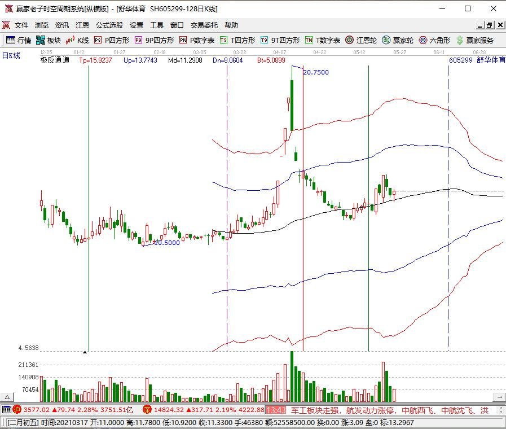Image resolution: width=506 pixels, height=429 pixels.
Task: Open the T数字表 tool
Action: (323, 40)
